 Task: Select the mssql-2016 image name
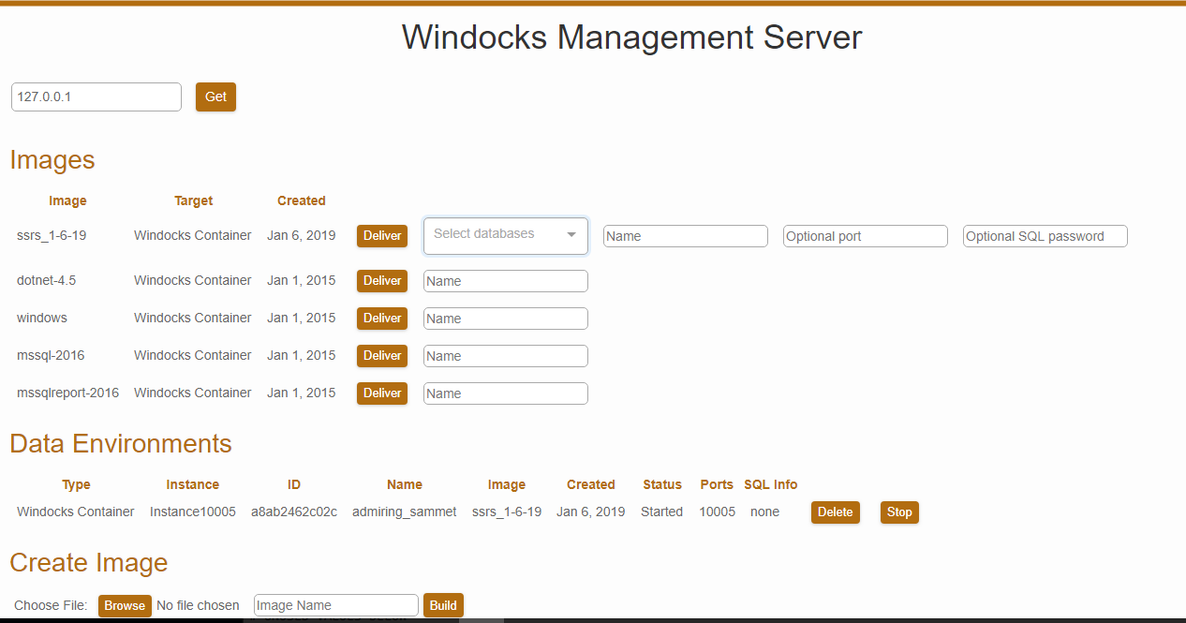[x=51, y=355]
